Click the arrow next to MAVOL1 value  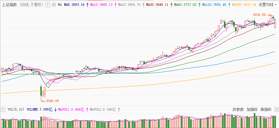point(87,109)
